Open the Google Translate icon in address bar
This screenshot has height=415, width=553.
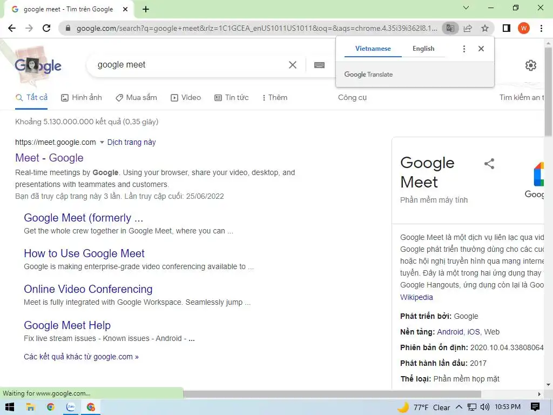pyautogui.click(x=450, y=28)
